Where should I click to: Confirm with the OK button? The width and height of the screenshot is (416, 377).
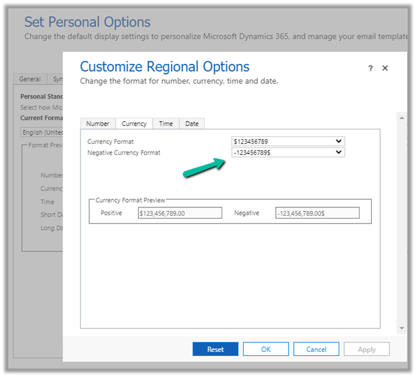point(266,349)
